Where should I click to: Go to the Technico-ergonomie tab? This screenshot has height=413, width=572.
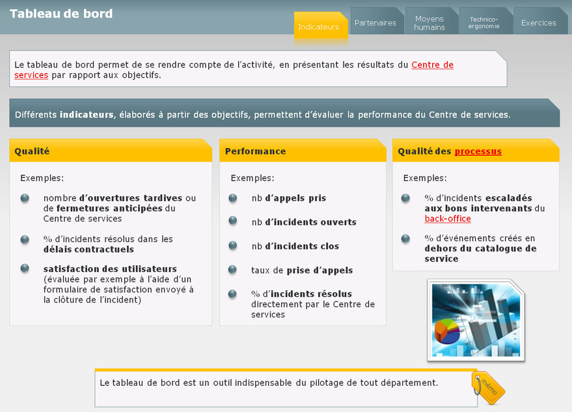[483, 23]
